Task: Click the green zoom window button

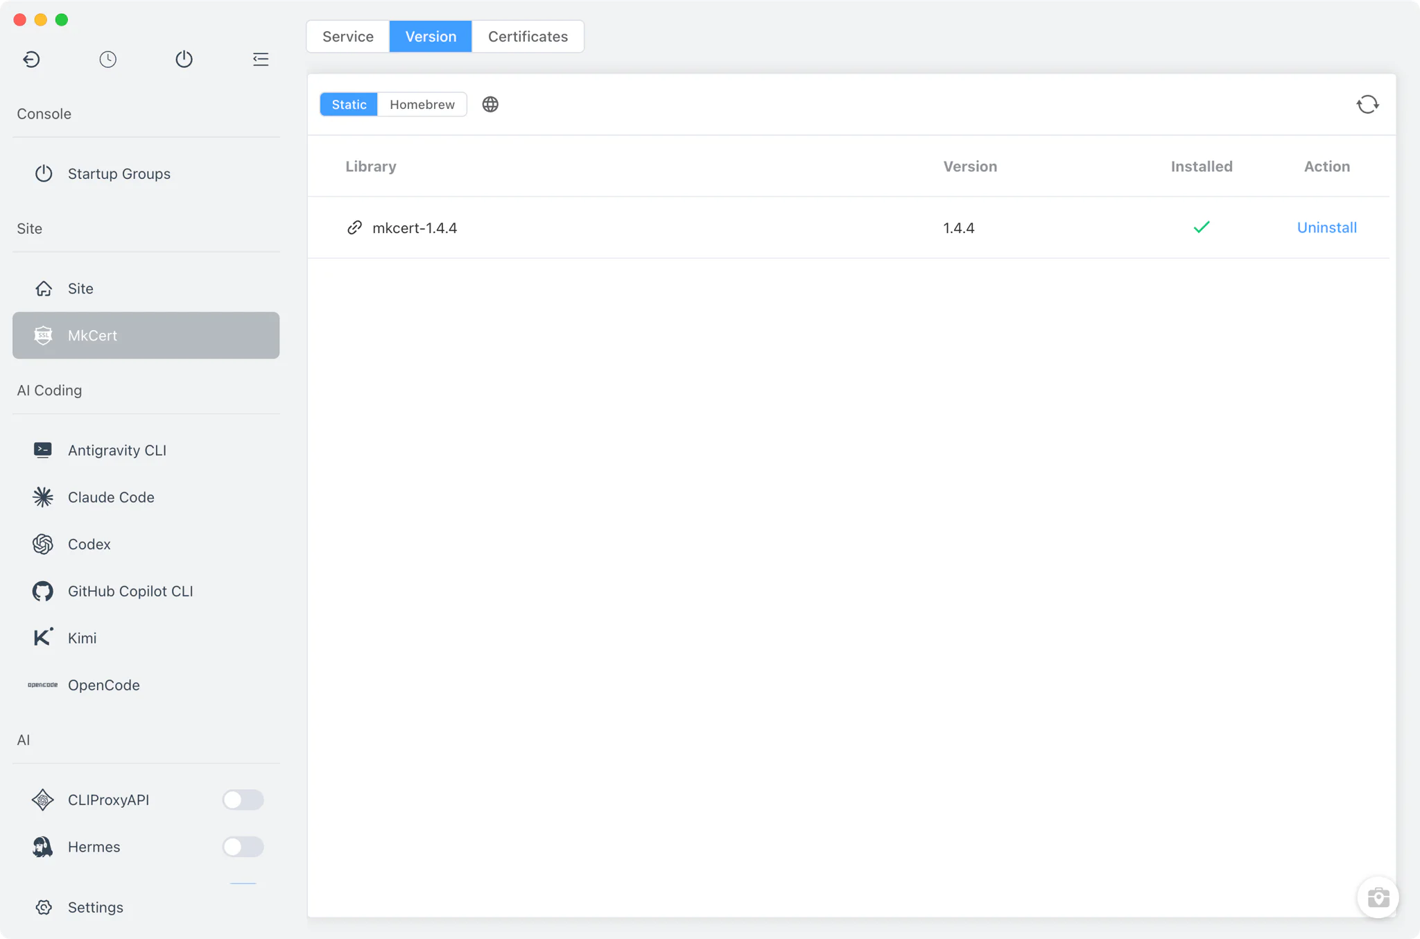Action: click(62, 19)
